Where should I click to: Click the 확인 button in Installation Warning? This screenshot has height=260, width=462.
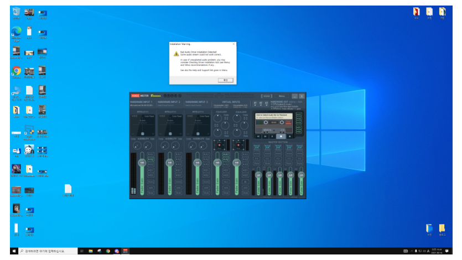[x=226, y=80]
